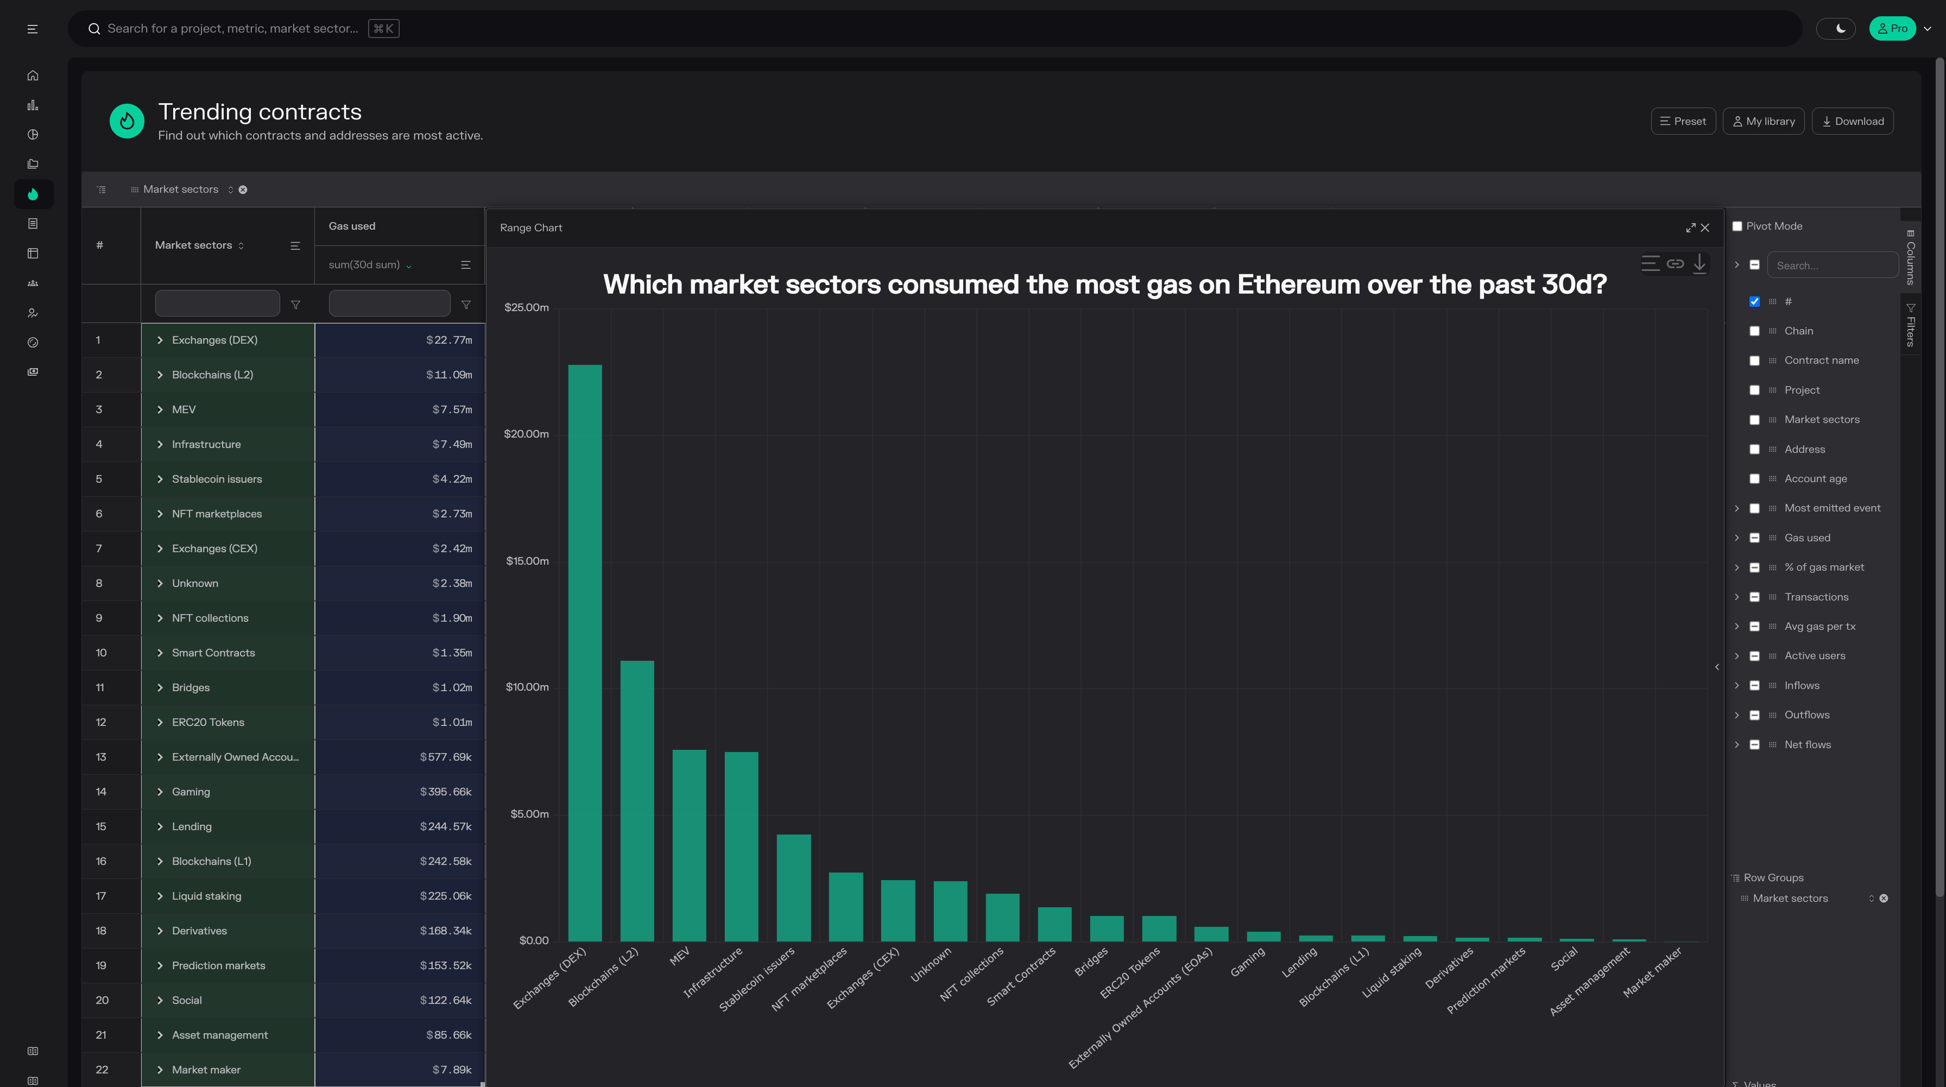Open chart hamburger menu icon
Image resolution: width=1946 pixels, height=1087 pixels.
[x=1650, y=264]
